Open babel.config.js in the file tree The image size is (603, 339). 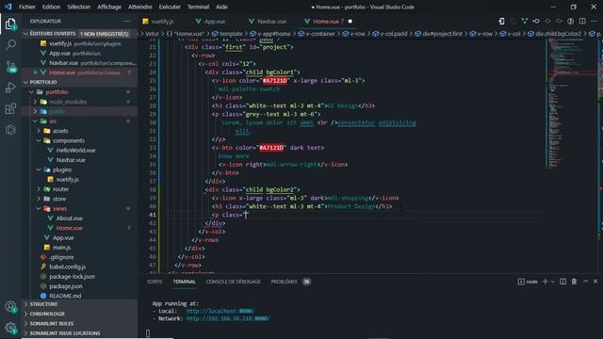(x=67, y=266)
